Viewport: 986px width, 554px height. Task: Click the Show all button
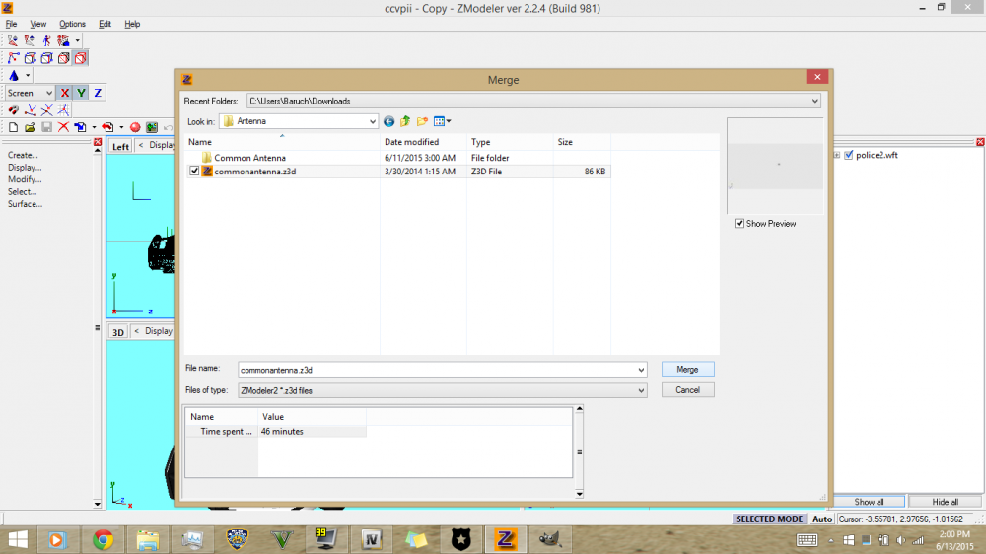pos(869,502)
